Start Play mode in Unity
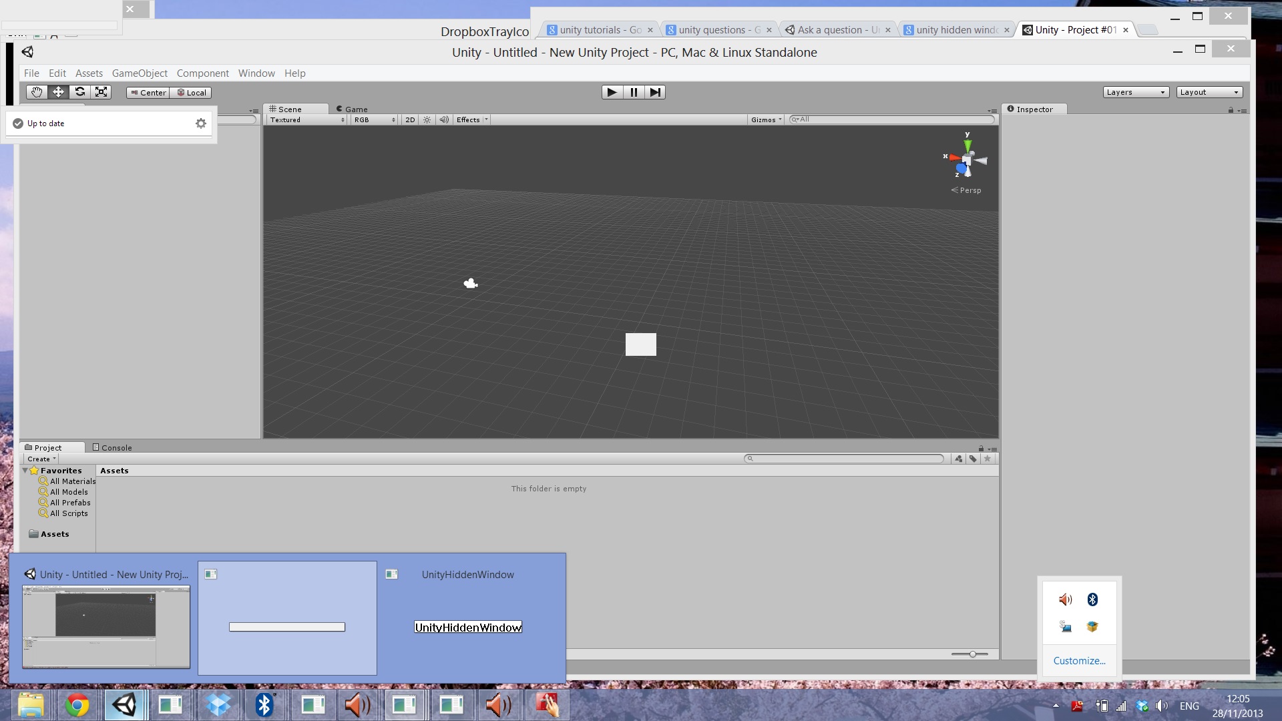Viewport: 1282px width, 721px height. [612, 92]
